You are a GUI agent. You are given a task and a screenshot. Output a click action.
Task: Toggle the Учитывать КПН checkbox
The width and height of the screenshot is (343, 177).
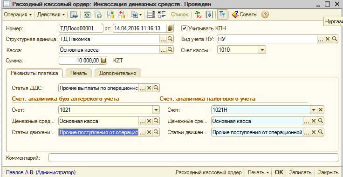click(x=185, y=28)
